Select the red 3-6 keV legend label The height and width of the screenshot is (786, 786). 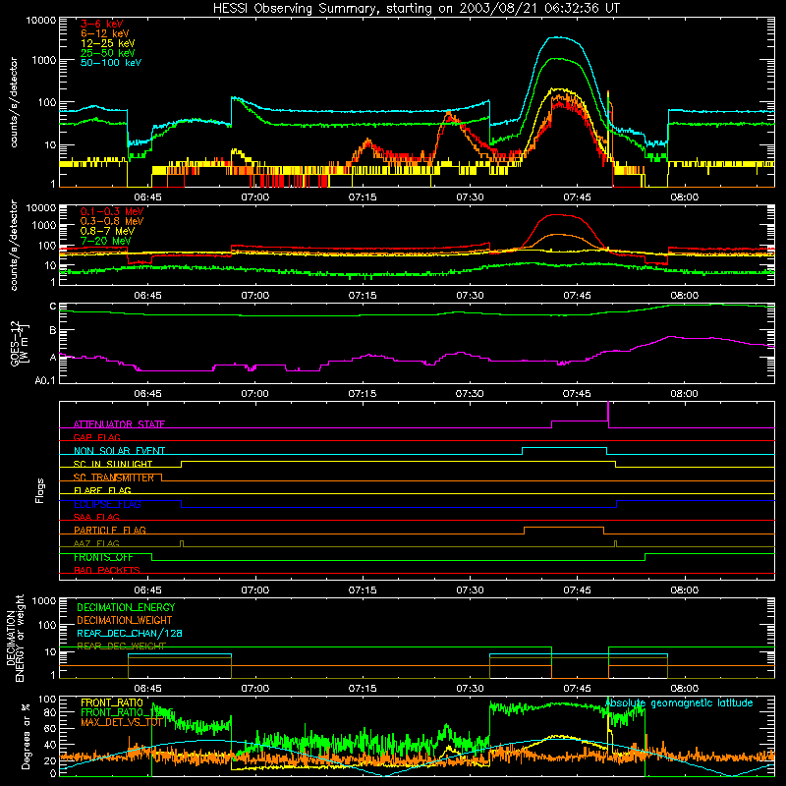pyautogui.click(x=102, y=24)
